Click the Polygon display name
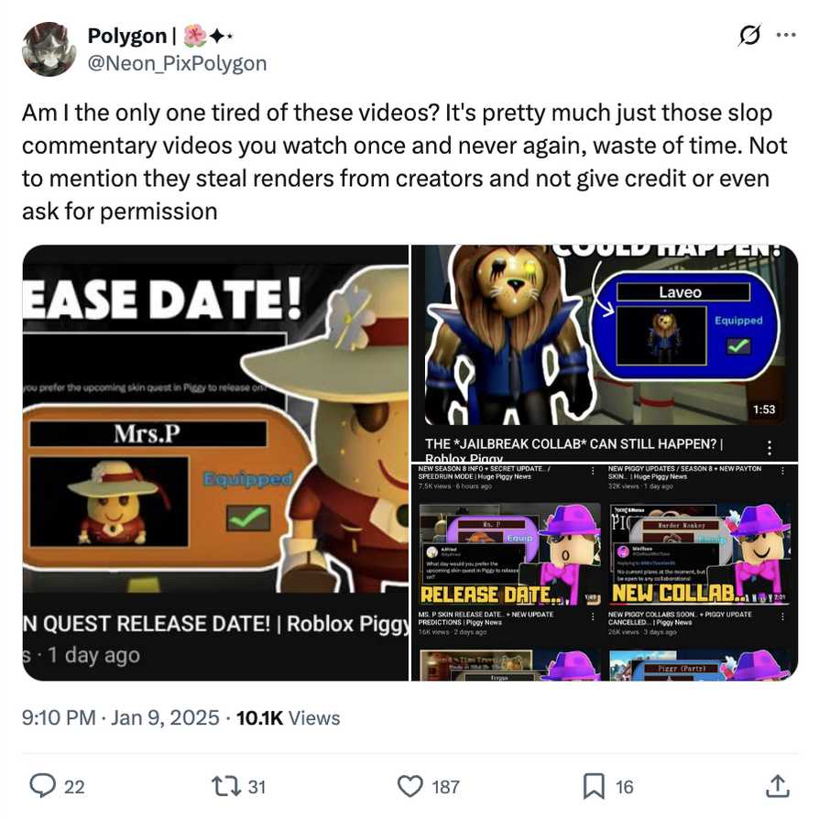The image size is (819, 819). pyautogui.click(x=127, y=36)
